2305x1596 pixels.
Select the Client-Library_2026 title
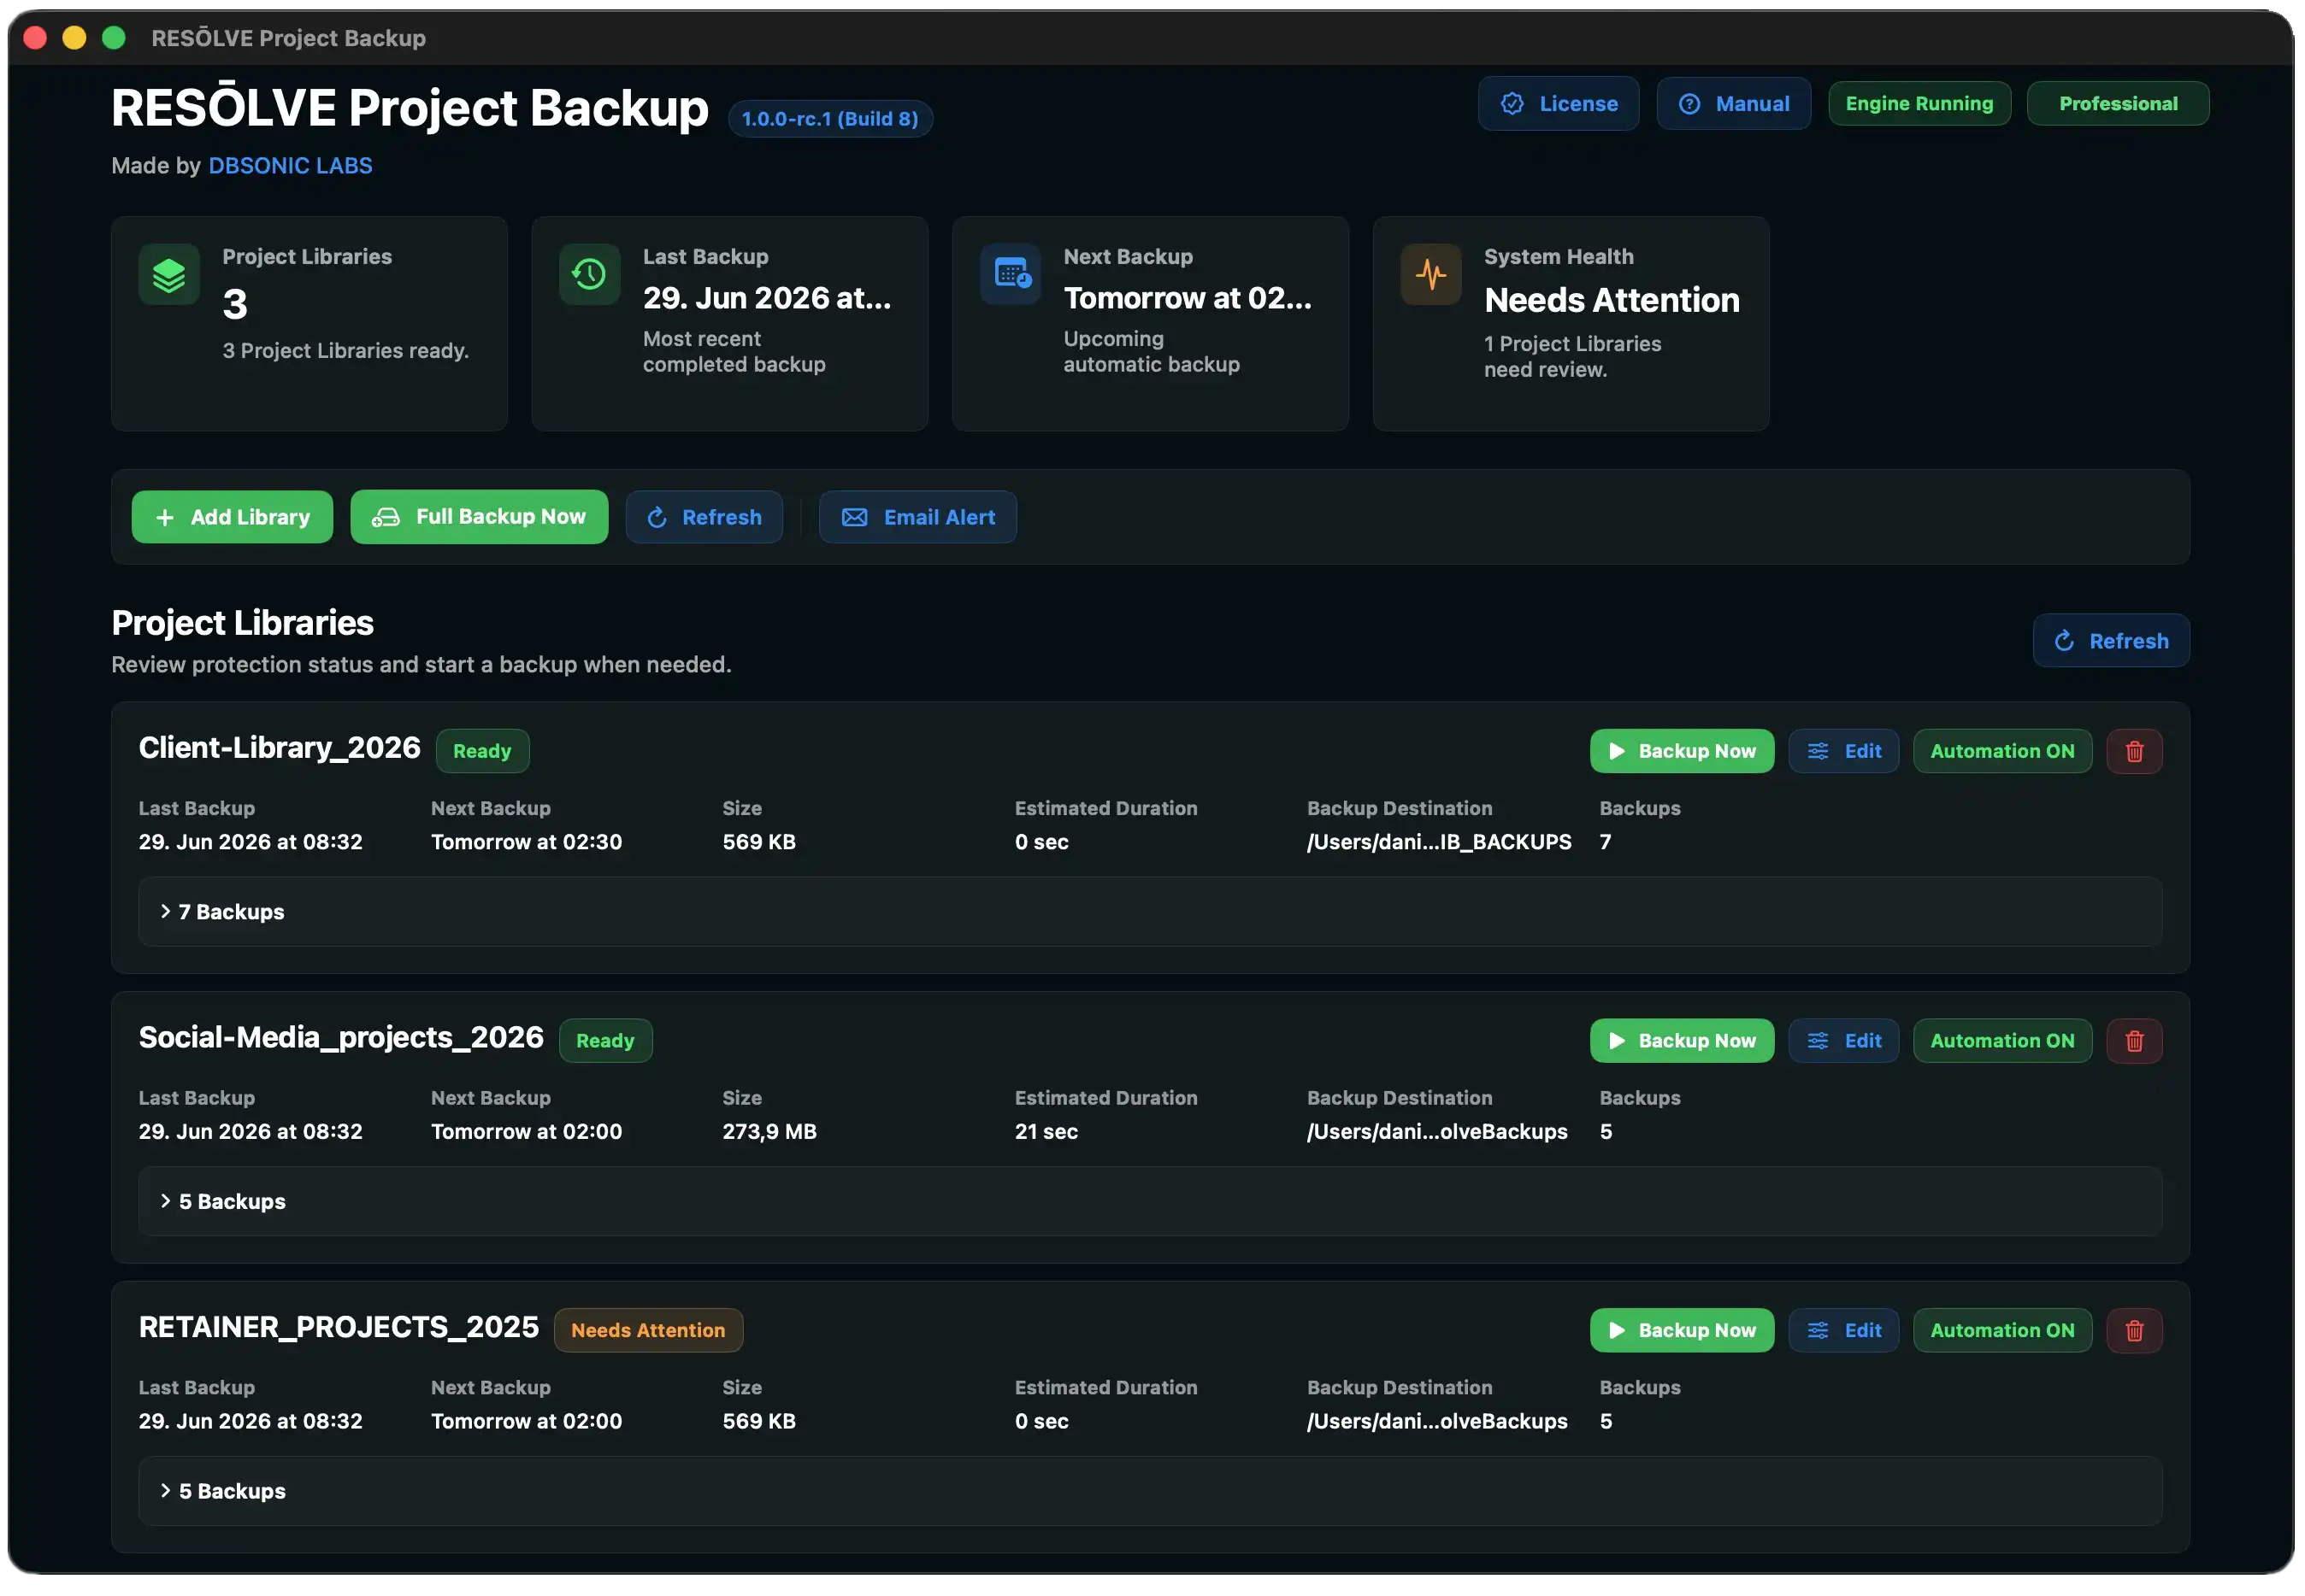tap(279, 749)
